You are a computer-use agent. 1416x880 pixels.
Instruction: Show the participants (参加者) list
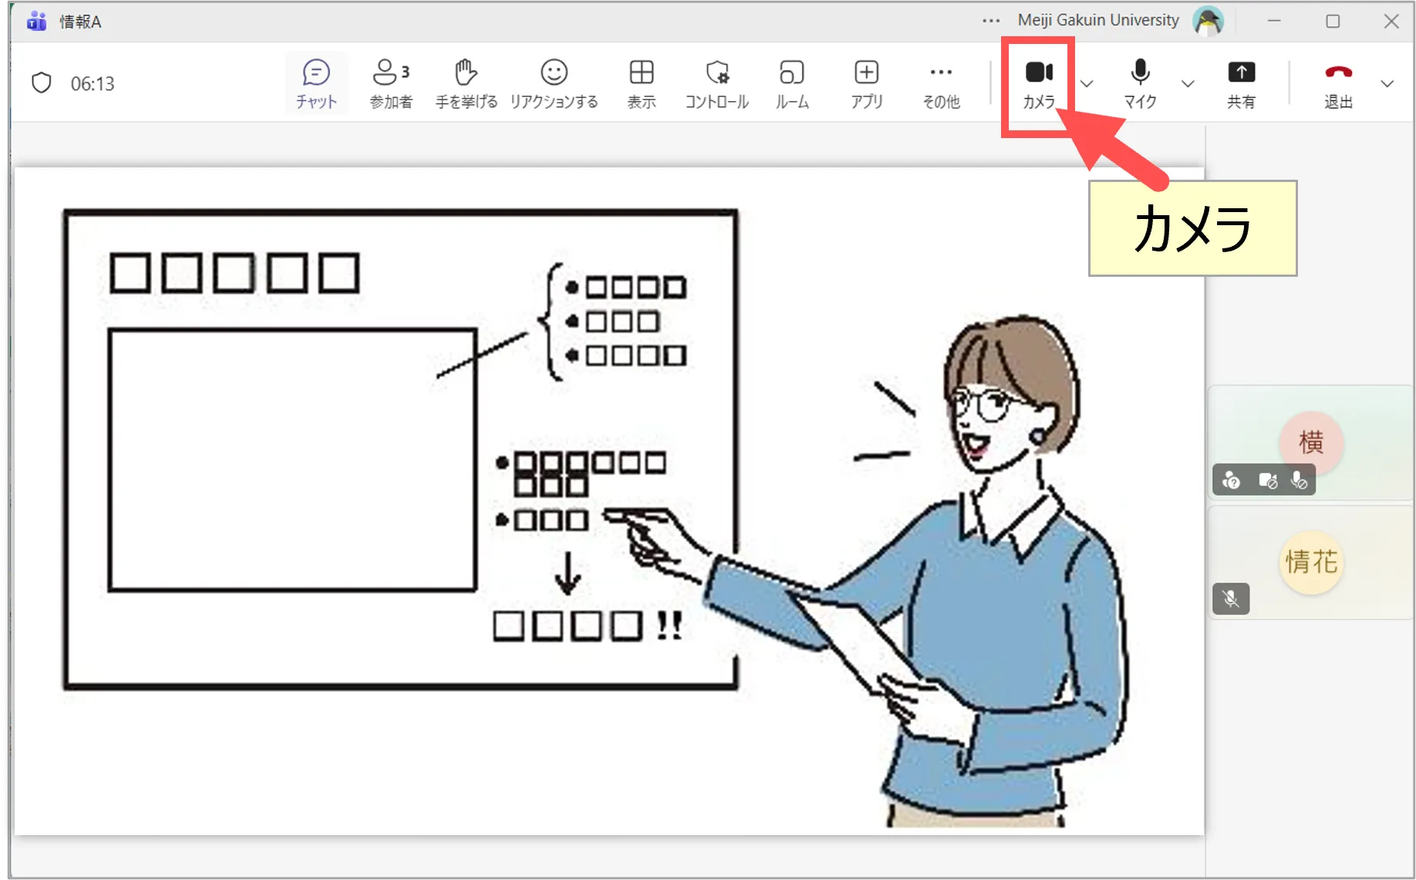390,83
